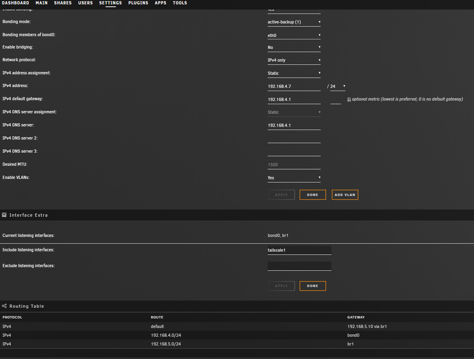
Task: Click the Interface Extra heading
Action: (28, 215)
